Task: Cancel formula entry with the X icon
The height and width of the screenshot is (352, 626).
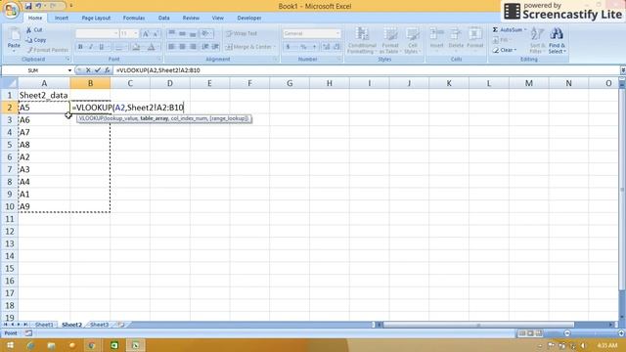Action: point(88,70)
